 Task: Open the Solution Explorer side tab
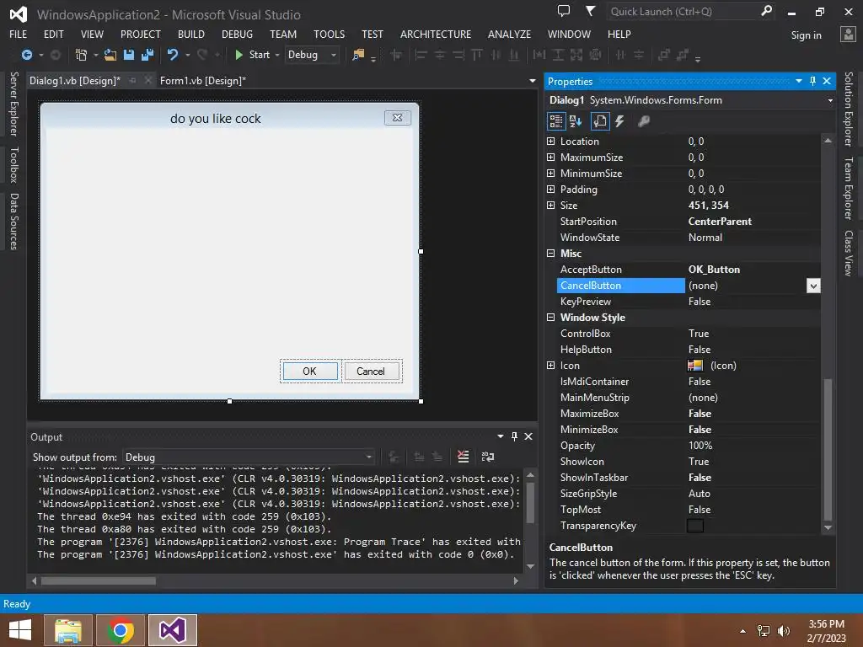848,109
